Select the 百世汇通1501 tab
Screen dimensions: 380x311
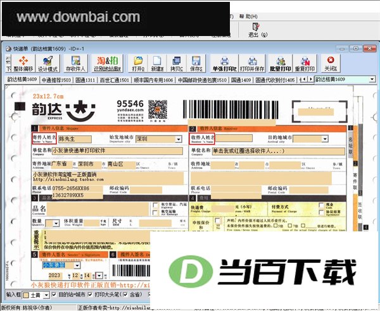click(115, 80)
